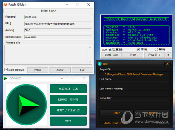Click inside the Release Info text area

point(46,55)
